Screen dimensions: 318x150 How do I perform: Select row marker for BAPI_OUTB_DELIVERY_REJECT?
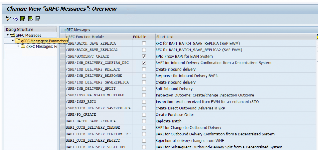pyautogui.click(x=62, y=140)
